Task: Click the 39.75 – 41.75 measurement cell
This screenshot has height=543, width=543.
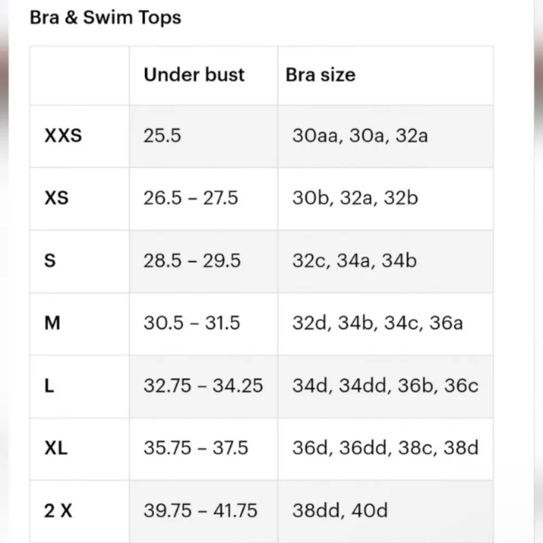Action: pos(200,511)
